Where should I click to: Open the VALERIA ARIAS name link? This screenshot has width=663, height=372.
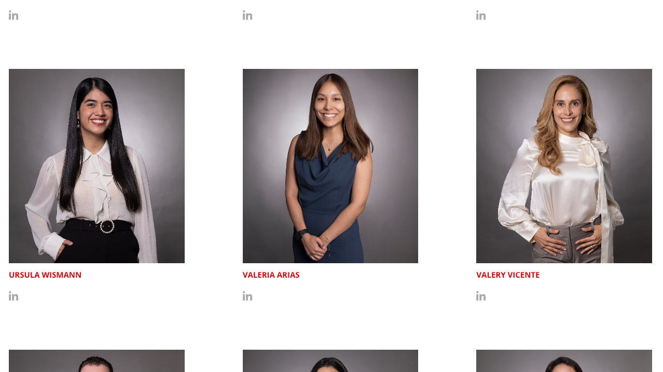coord(271,275)
